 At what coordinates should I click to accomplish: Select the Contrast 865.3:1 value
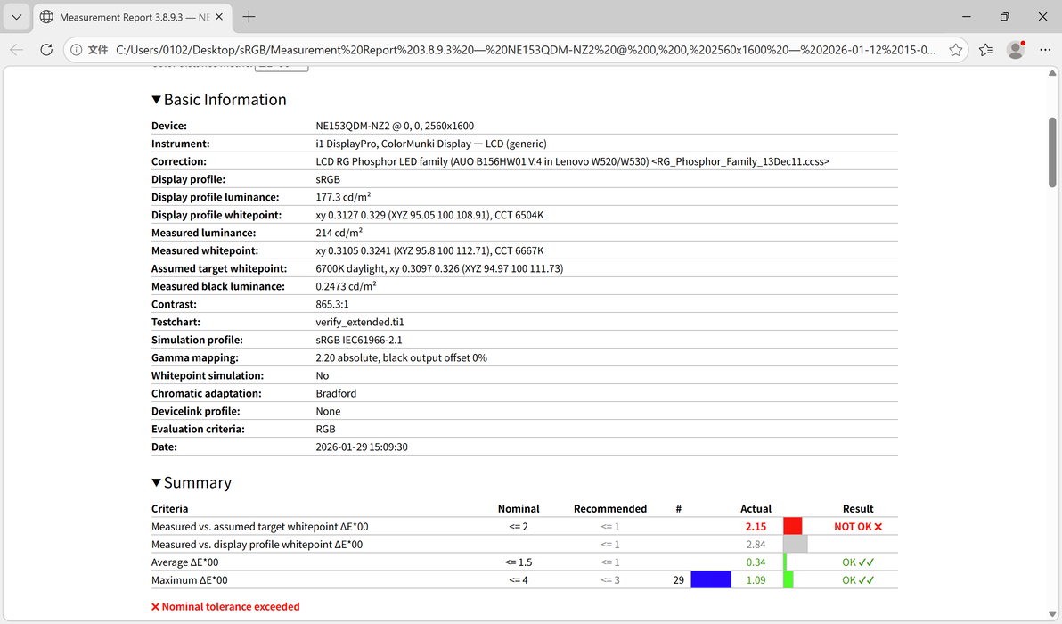click(331, 304)
